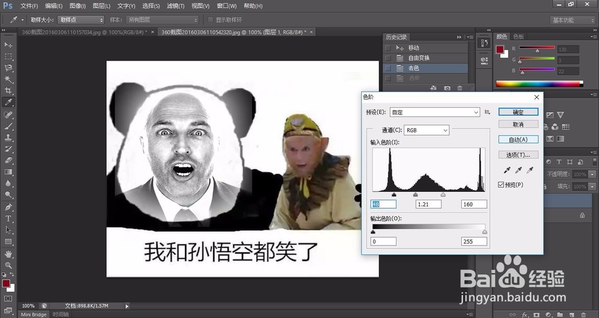Click the Auto button in Levels

[x=518, y=140]
